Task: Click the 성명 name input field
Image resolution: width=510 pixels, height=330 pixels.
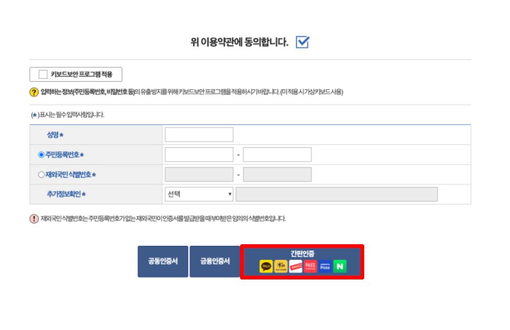Action: click(x=199, y=135)
